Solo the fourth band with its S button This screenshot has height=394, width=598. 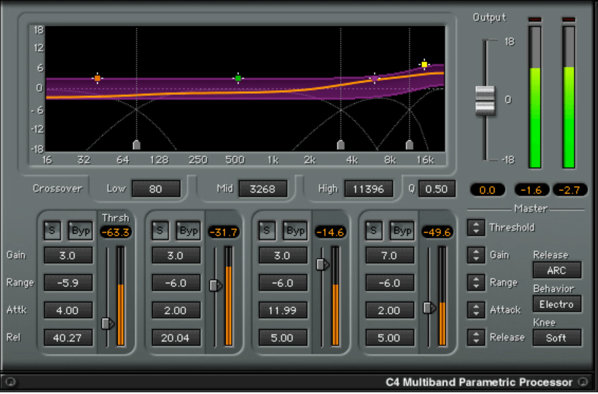pyautogui.click(x=373, y=230)
